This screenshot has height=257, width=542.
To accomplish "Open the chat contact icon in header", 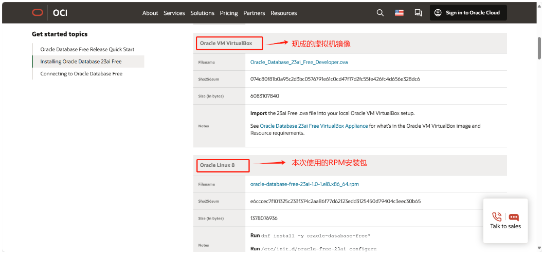I will click(418, 13).
